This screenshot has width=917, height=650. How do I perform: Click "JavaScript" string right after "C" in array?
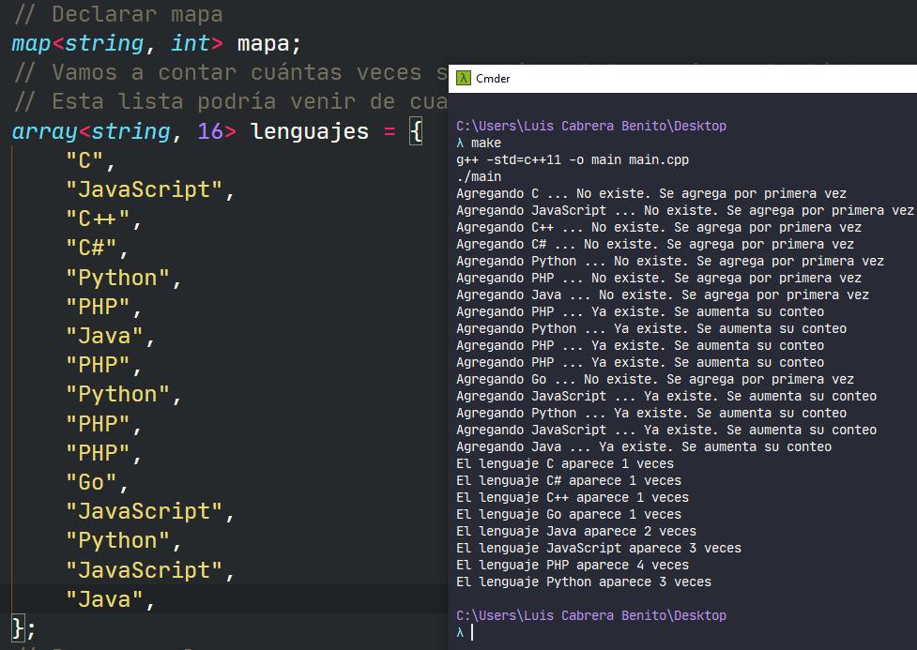pyautogui.click(x=144, y=190)
